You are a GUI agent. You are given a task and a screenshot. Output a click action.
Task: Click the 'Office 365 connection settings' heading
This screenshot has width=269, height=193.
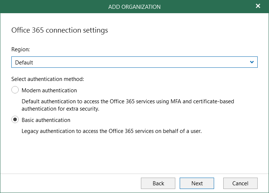click(60, 30)
